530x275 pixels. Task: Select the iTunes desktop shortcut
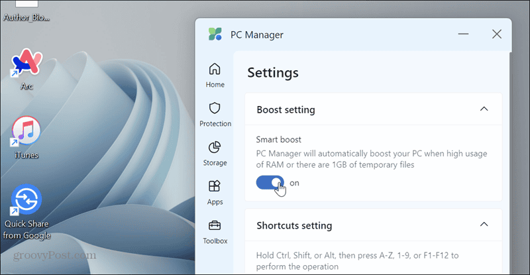[26, 138]
